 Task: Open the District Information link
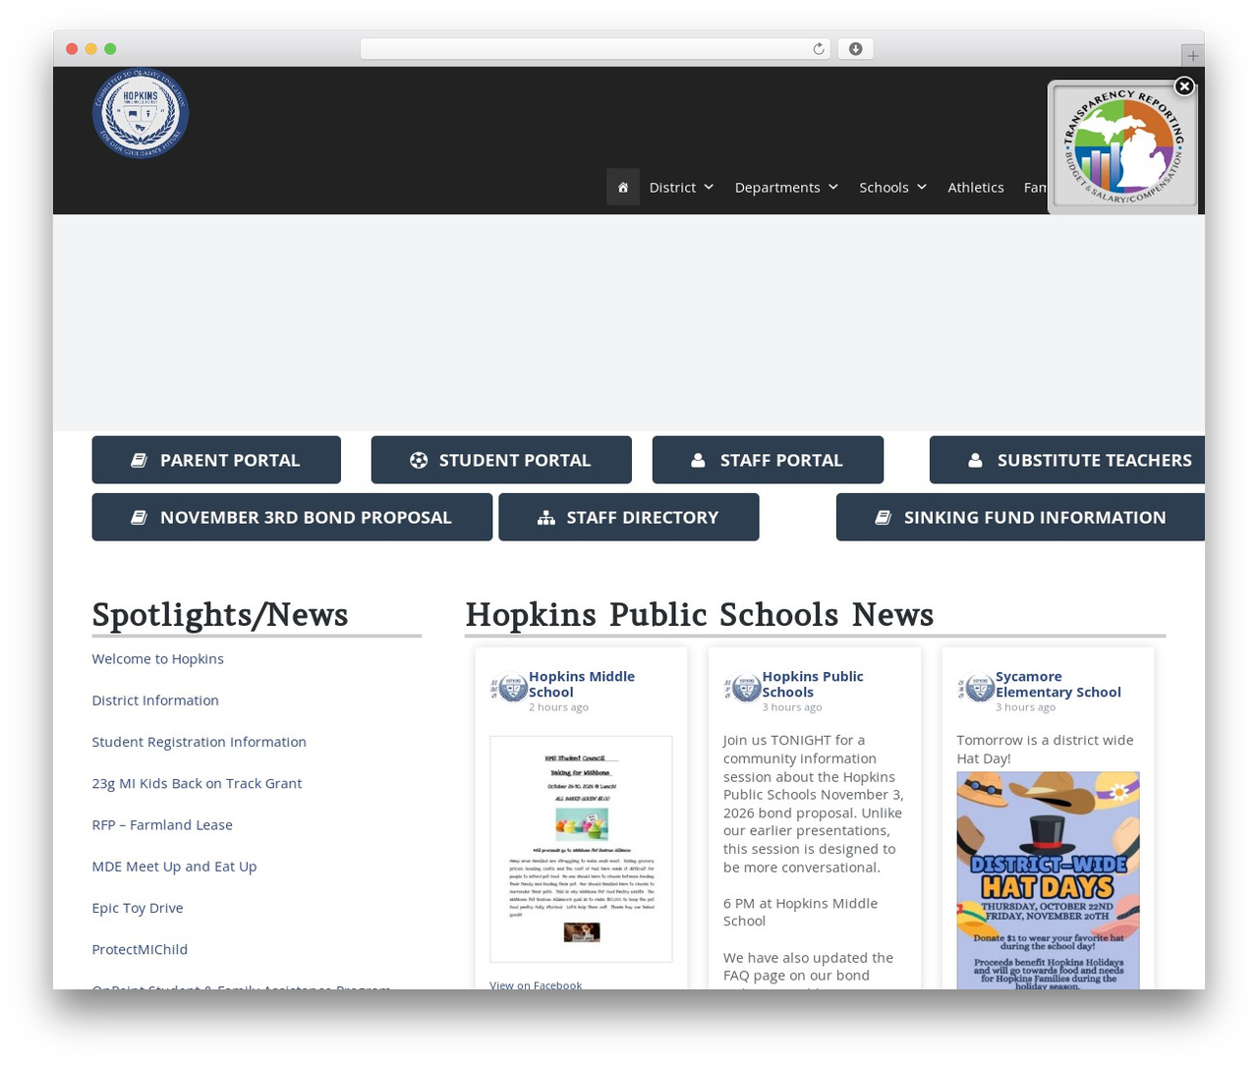click(155, 700)
